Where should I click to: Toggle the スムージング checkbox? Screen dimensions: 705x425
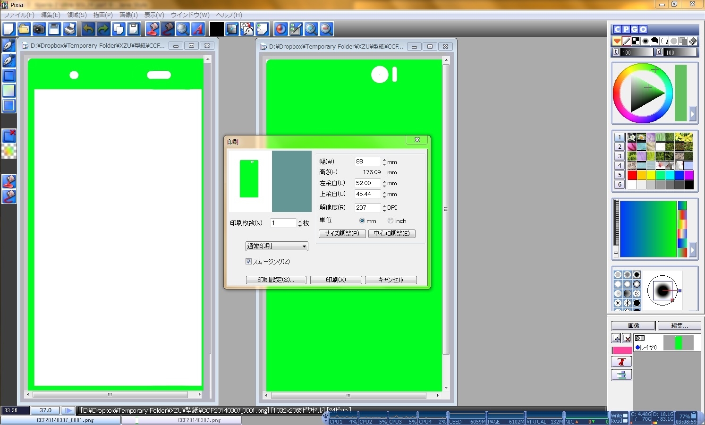coord(248,262)
